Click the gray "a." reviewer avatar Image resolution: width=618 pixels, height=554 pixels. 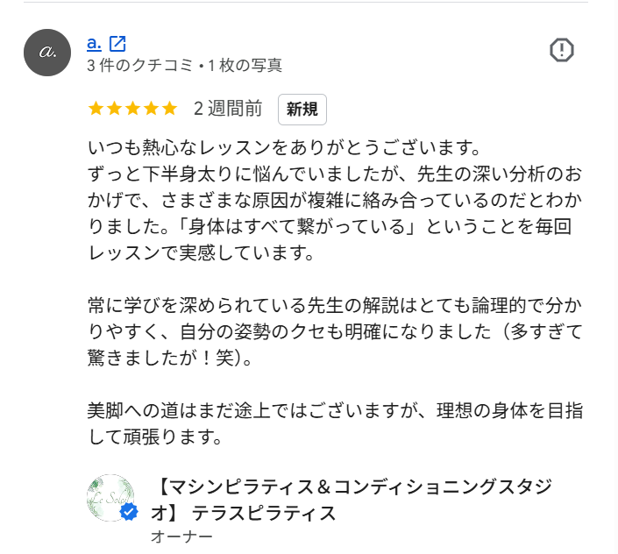47,53
